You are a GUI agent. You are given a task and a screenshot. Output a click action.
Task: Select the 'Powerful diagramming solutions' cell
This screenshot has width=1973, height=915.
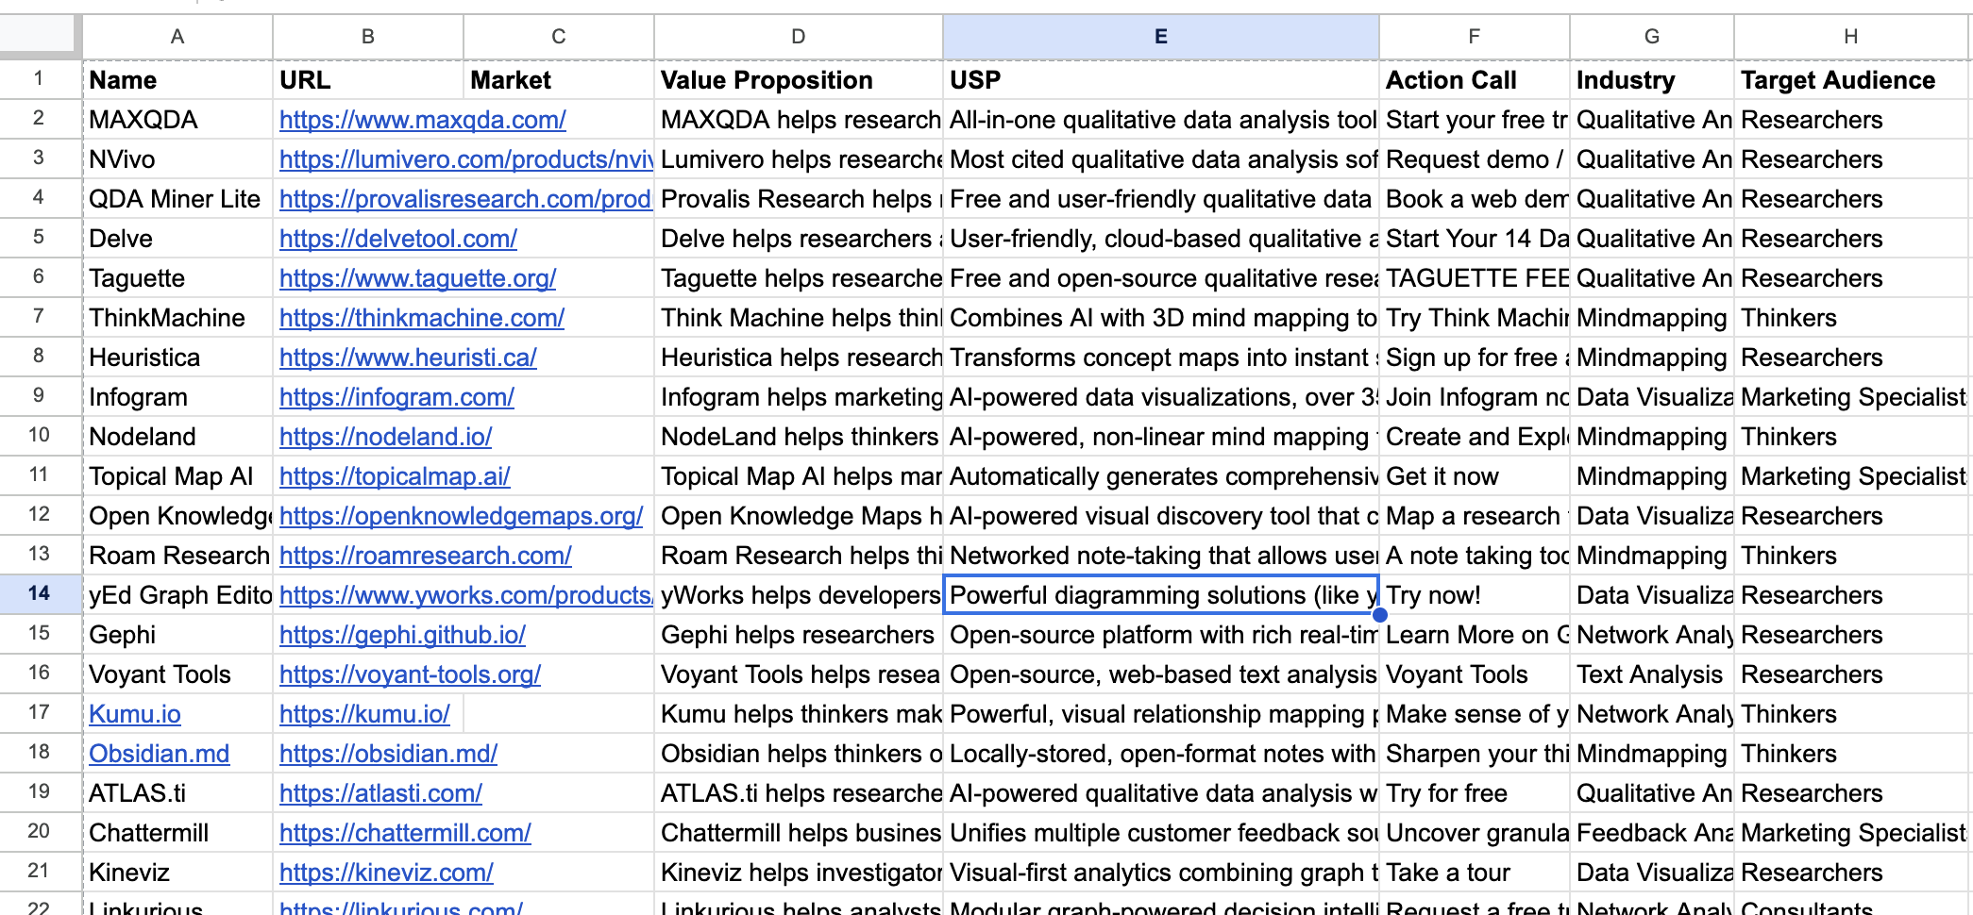click(1160, 595)
